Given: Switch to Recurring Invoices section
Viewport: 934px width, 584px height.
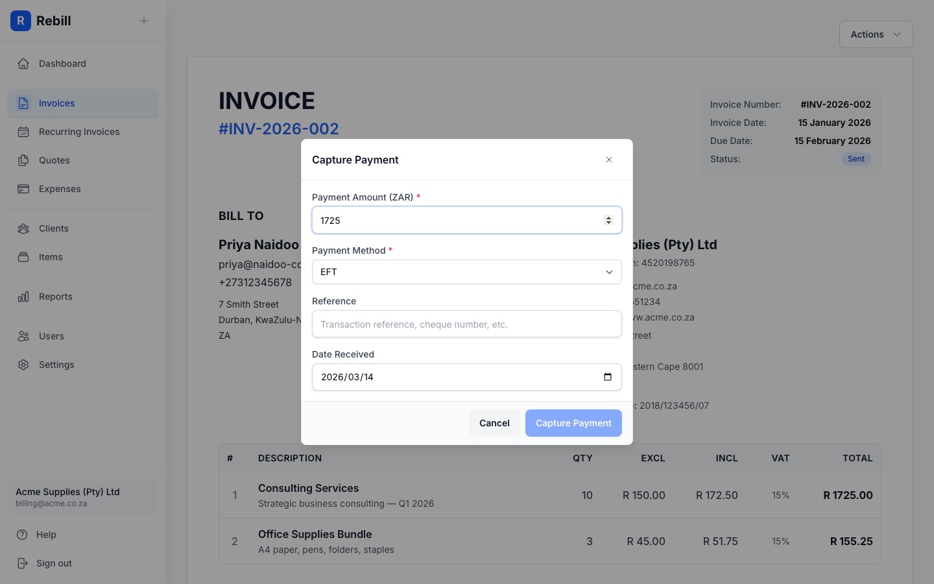Looking at the screenshot, I should [79, 132].
